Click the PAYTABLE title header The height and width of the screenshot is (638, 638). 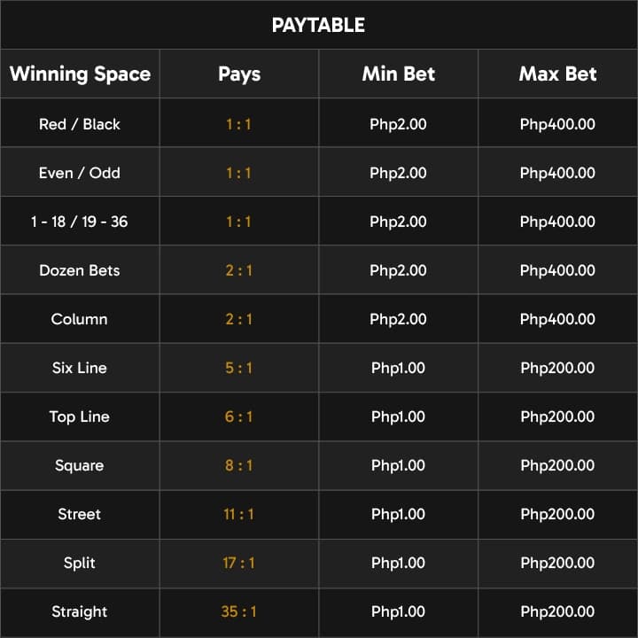coord(318,25)
